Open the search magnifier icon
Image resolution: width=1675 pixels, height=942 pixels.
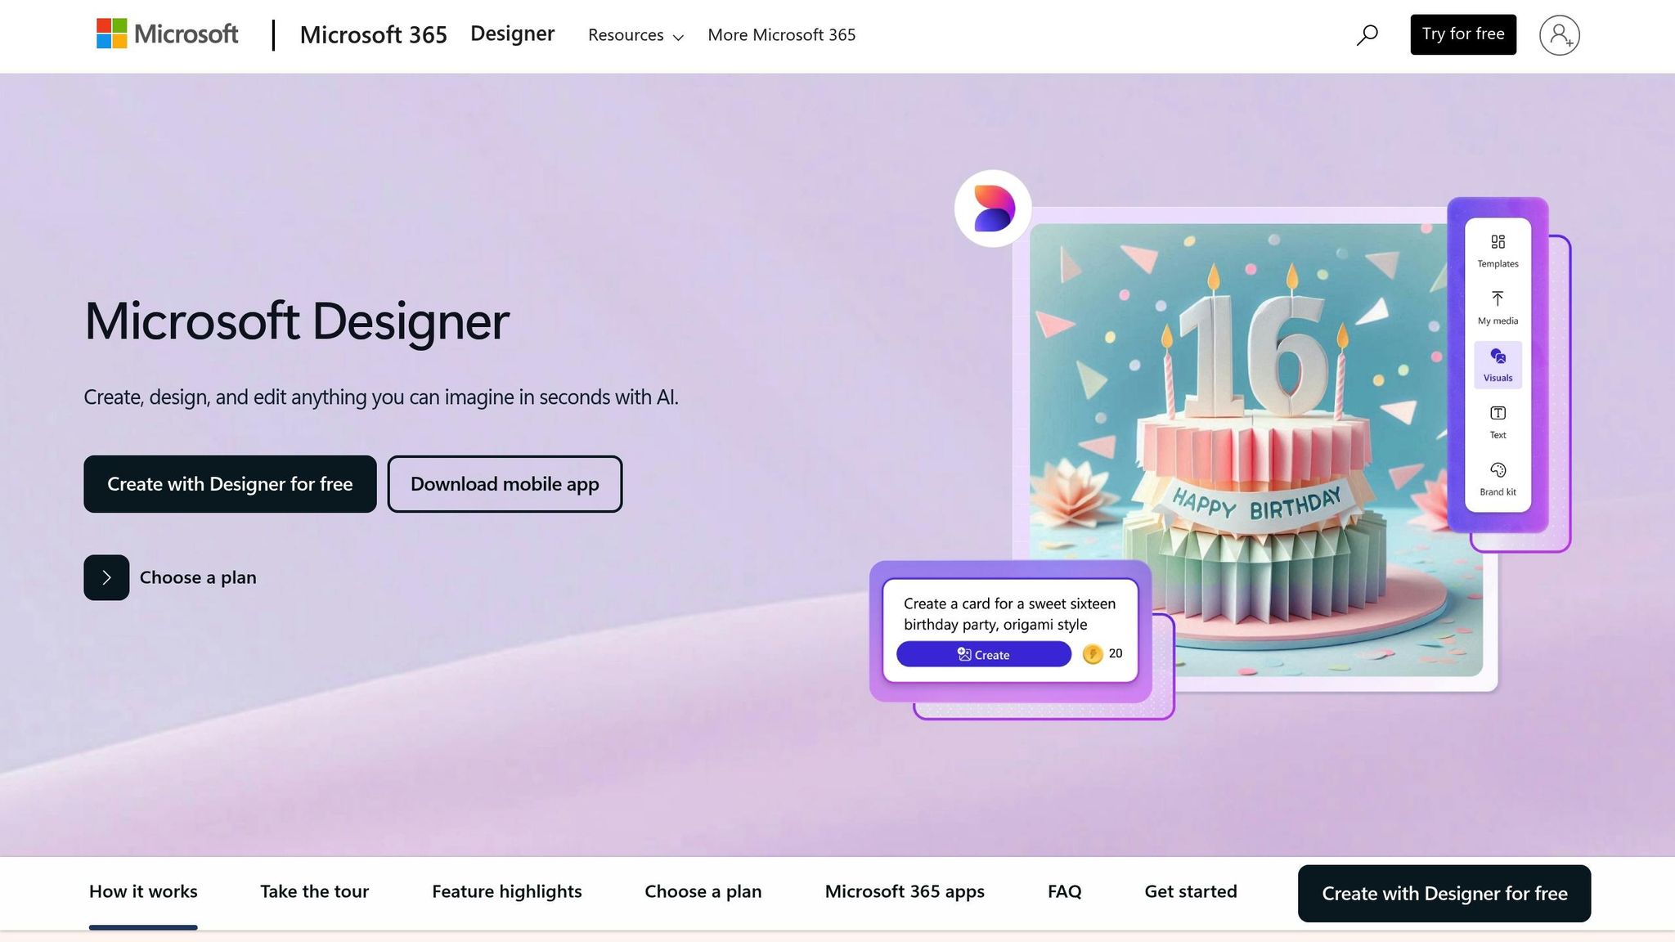click(1367, 34)
